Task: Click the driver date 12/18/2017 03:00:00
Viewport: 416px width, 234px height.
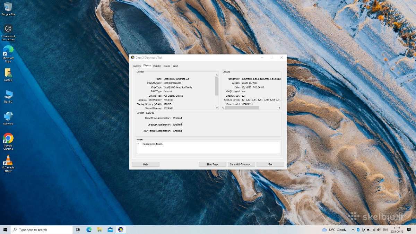Action: [253, 87]
